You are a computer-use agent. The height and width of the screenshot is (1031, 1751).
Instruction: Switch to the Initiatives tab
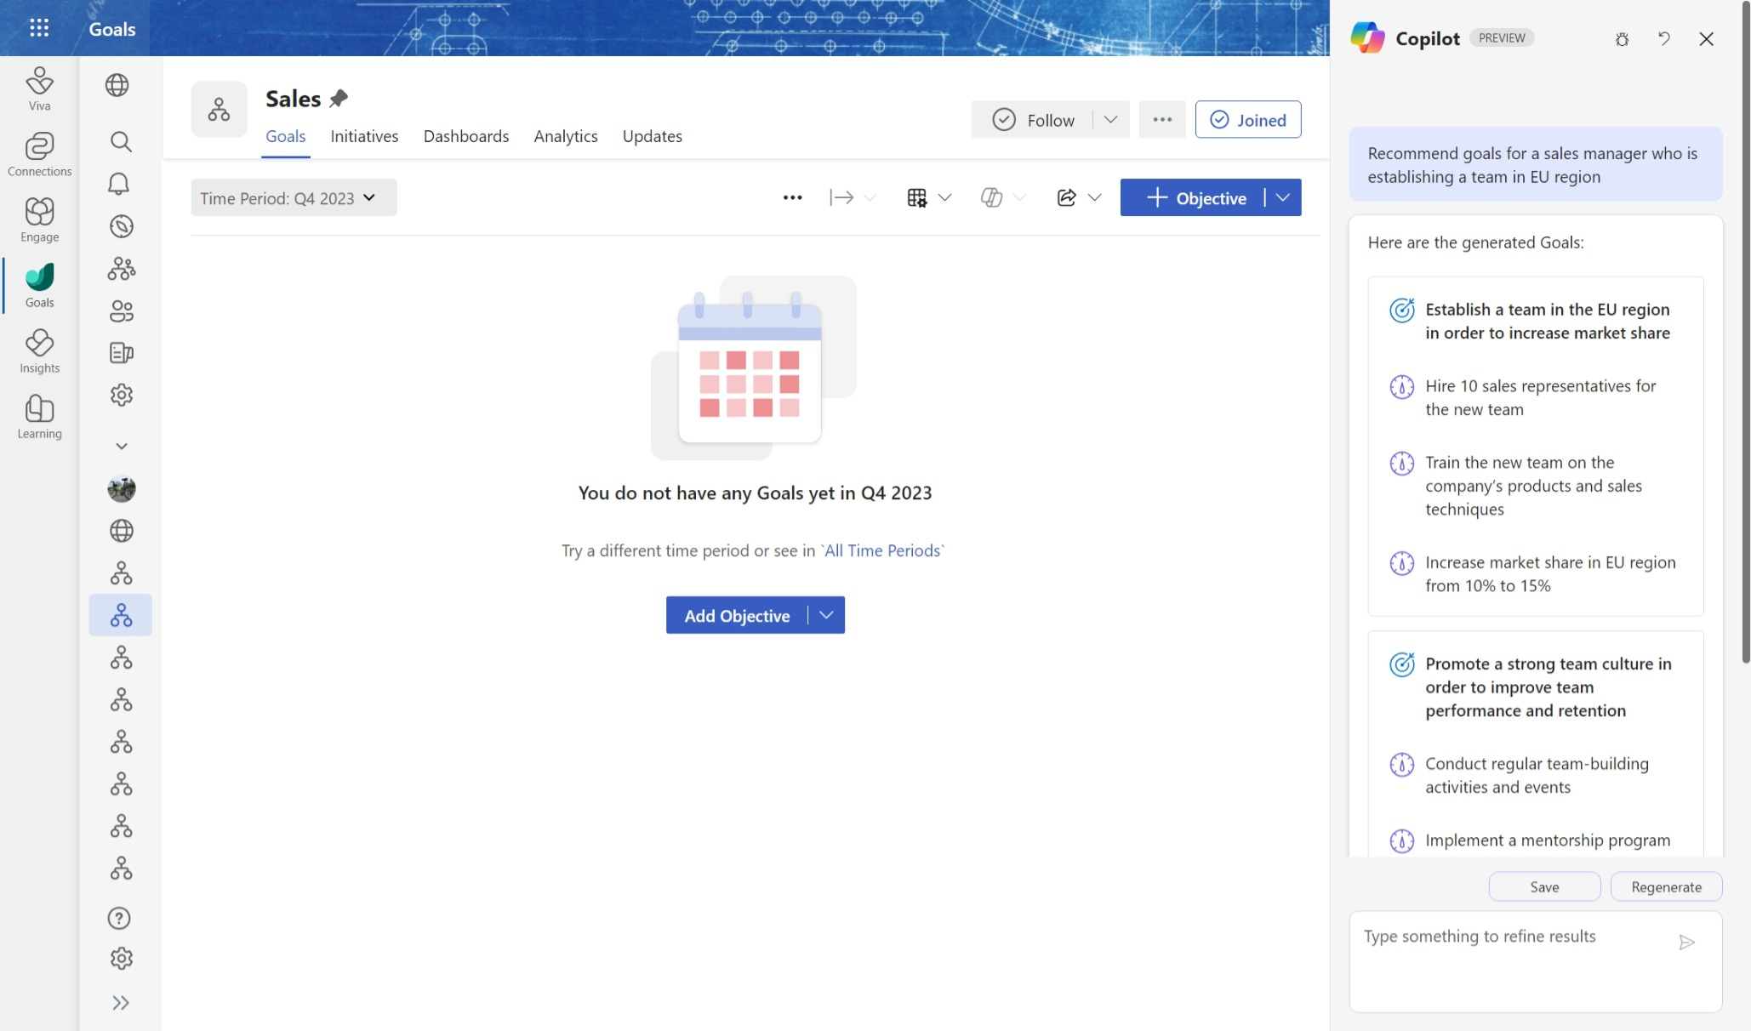[x=363, y=135]
